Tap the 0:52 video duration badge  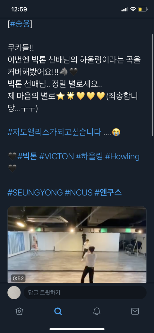(x=18, y=278)
